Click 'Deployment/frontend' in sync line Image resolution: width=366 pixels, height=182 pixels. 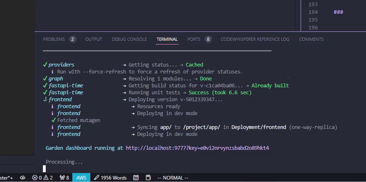(x=259, y=127)
